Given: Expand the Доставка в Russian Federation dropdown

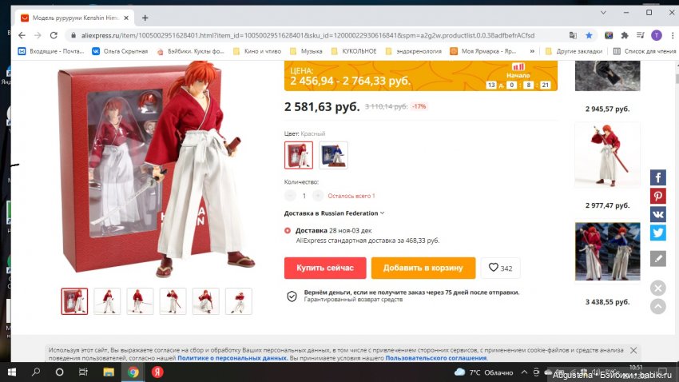Looking at the screenshot, I should click(x=334, y=213).
